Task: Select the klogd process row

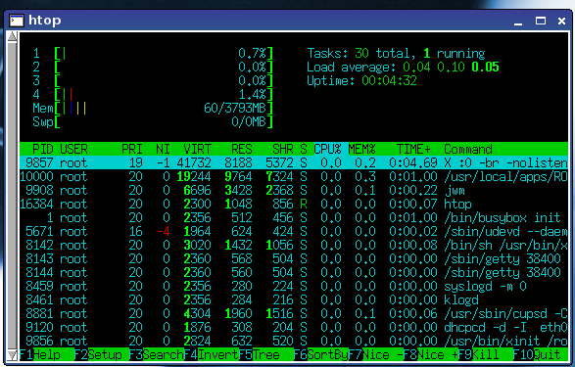Action: 294,299
